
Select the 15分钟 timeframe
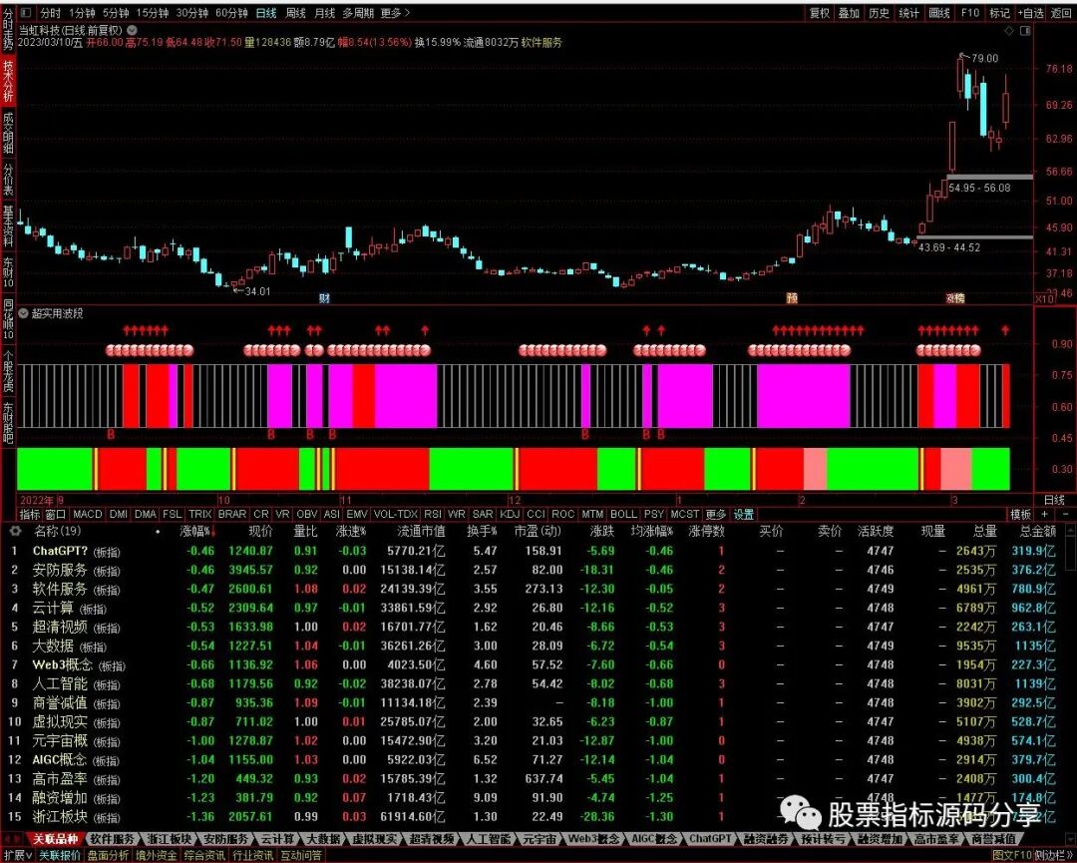point(153,13)
